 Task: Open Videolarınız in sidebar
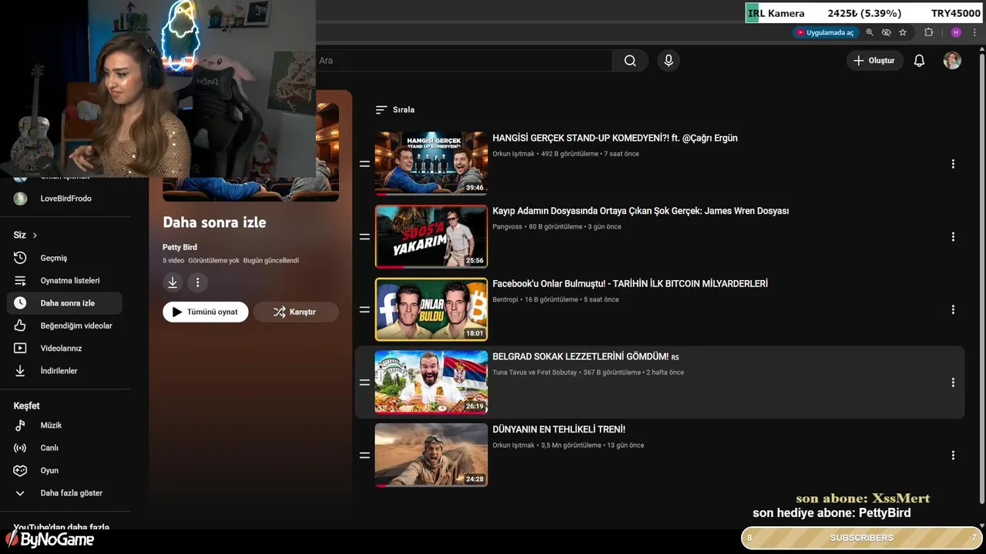(x=64, y=349)
